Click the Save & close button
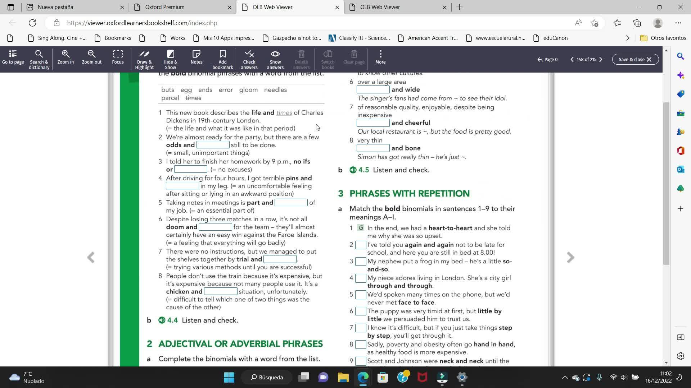The width and height of the screenshot is (691, 388). tap(635, 59)
